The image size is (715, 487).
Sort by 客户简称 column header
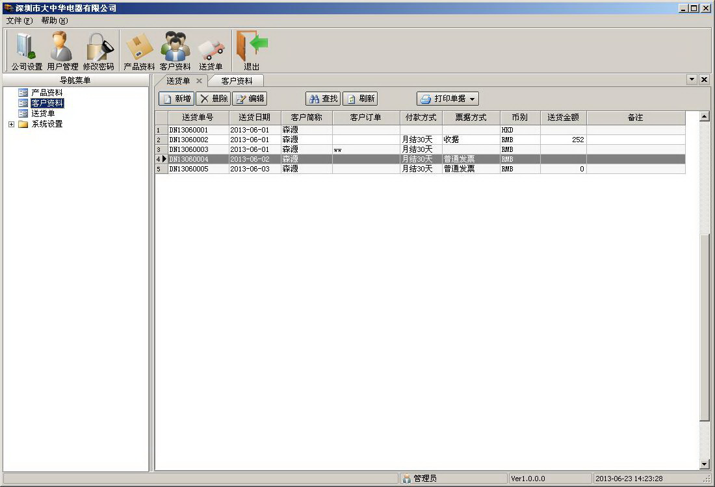click(306, 118)
